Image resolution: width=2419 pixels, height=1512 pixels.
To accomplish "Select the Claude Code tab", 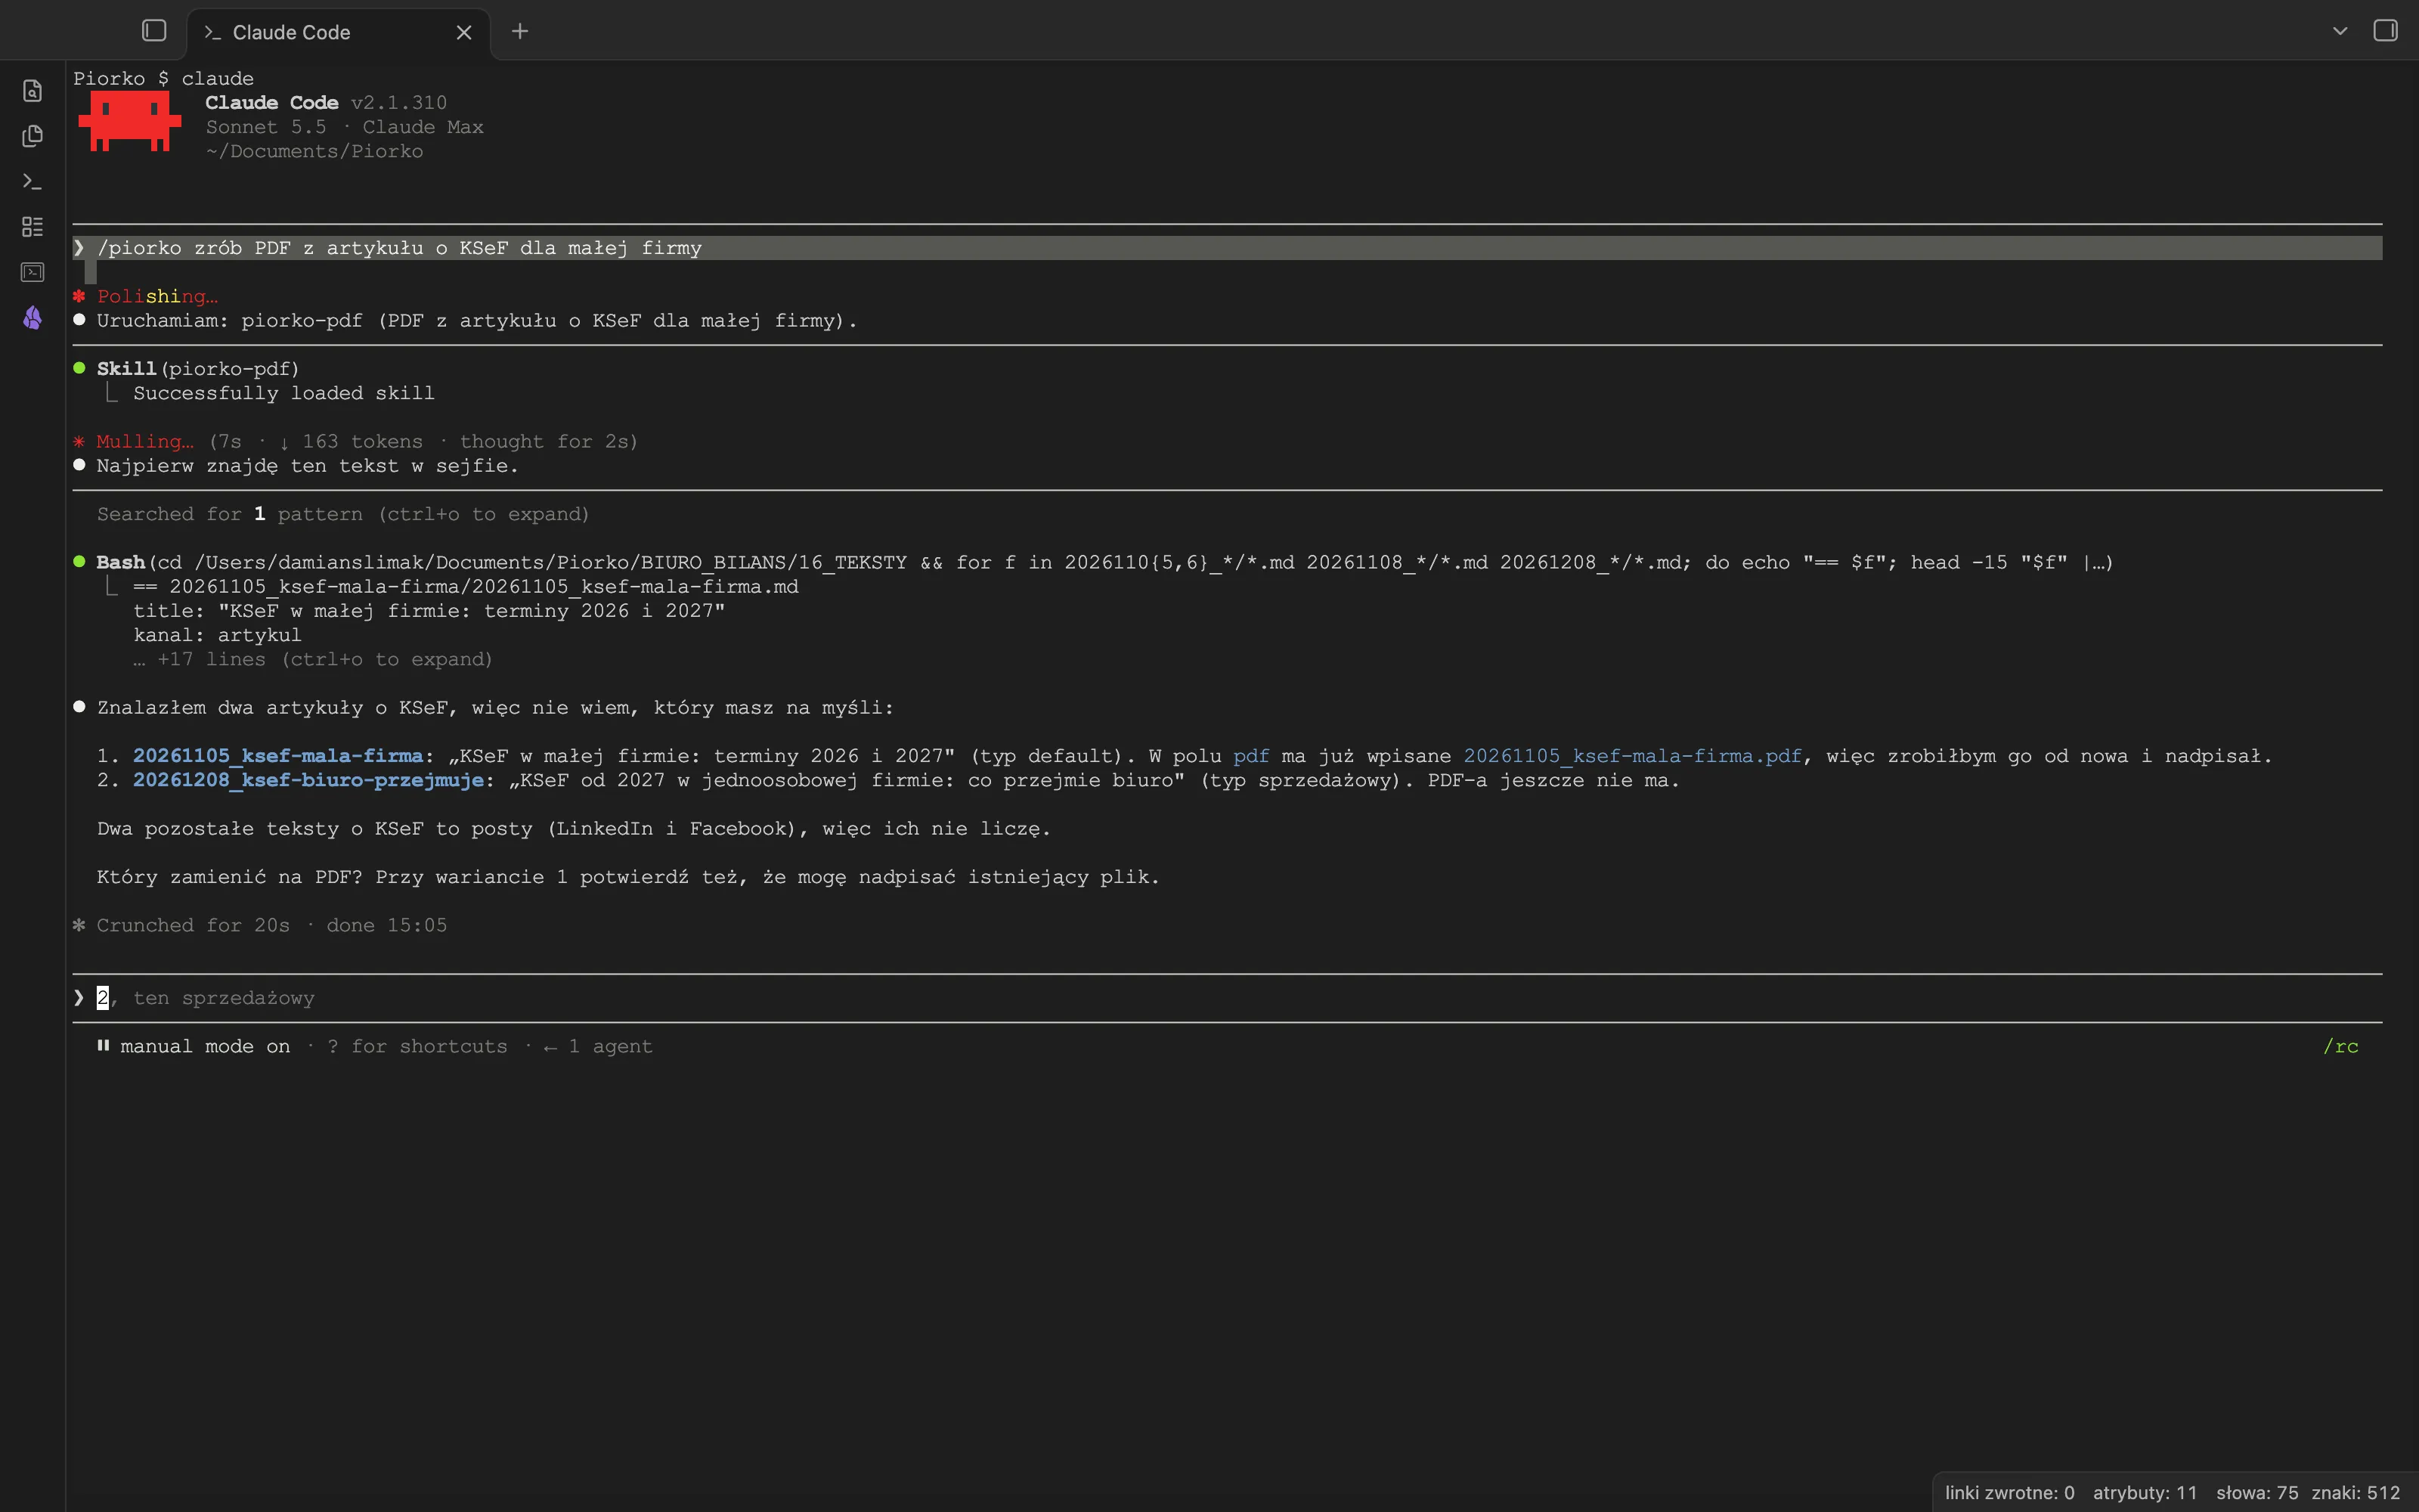I will [x=338, y=32].
